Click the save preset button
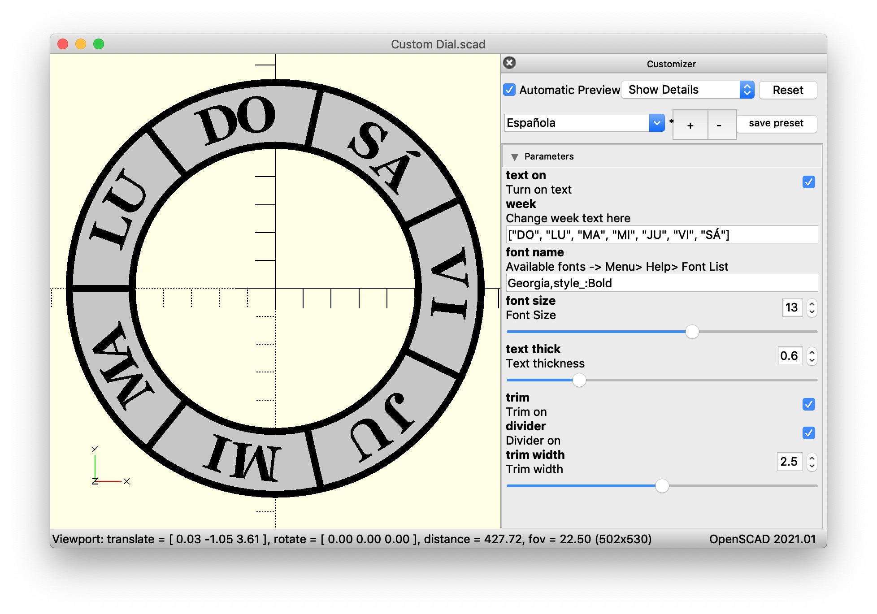This screenshot has width=877, height=614. click(776, 123)
